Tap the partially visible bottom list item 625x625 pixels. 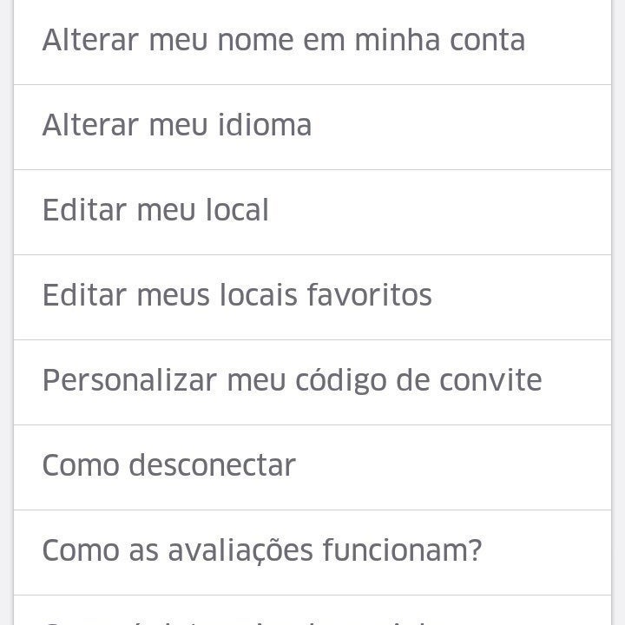(x=312, y=610)
